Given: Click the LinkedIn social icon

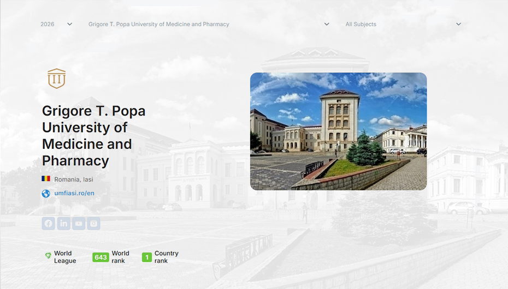Looking at the screenshot, I should (x=64, y=224).
